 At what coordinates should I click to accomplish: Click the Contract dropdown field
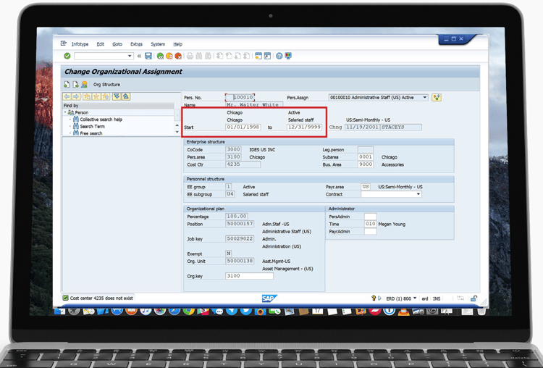[x=391, y=194]
